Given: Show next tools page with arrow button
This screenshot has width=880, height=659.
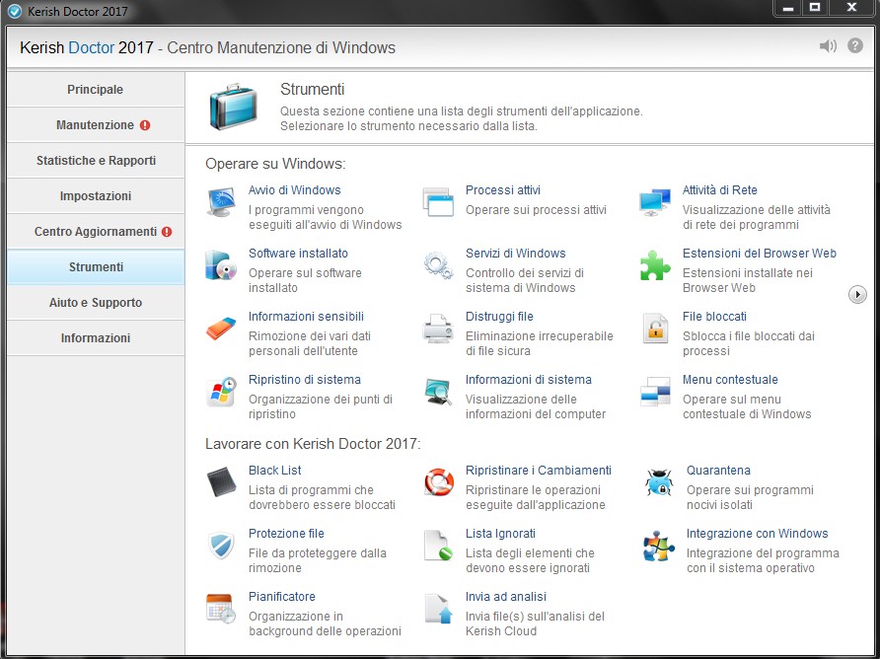Looking at the screenshot, I should click(x=857, y=294).
